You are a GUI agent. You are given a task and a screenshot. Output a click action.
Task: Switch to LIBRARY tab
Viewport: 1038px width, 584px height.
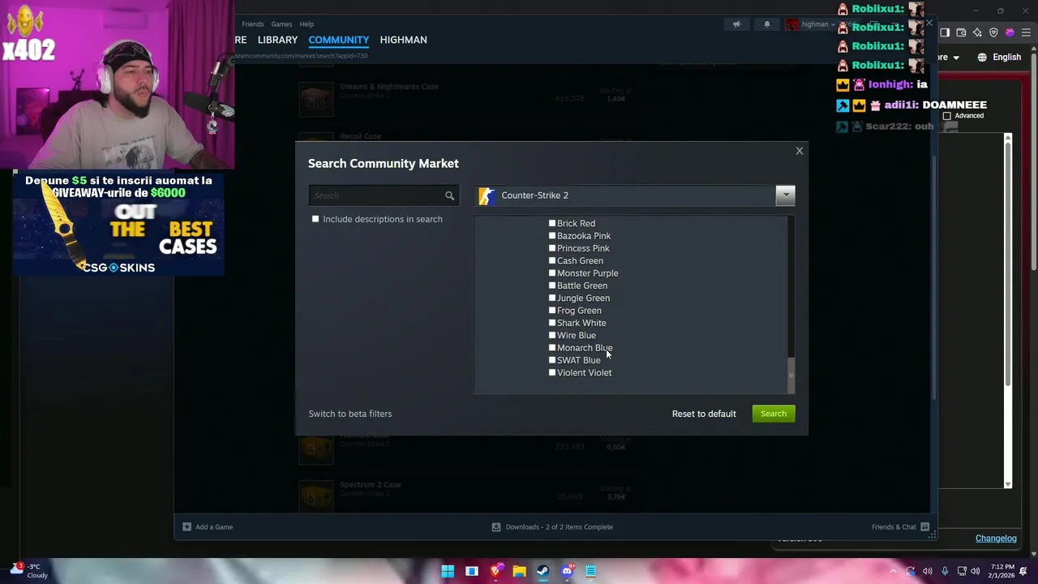tap(277, 40)
